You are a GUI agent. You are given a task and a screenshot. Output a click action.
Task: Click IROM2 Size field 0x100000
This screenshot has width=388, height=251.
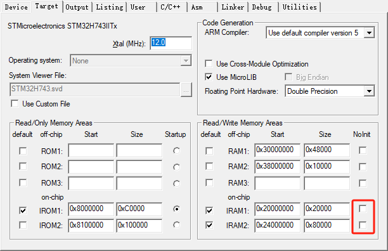pyautogui.click(x=139, y=226)
